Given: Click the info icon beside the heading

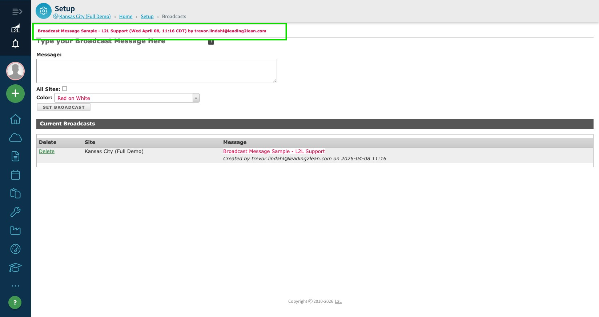Looking at the screenshot, I should tap(211, 42).
